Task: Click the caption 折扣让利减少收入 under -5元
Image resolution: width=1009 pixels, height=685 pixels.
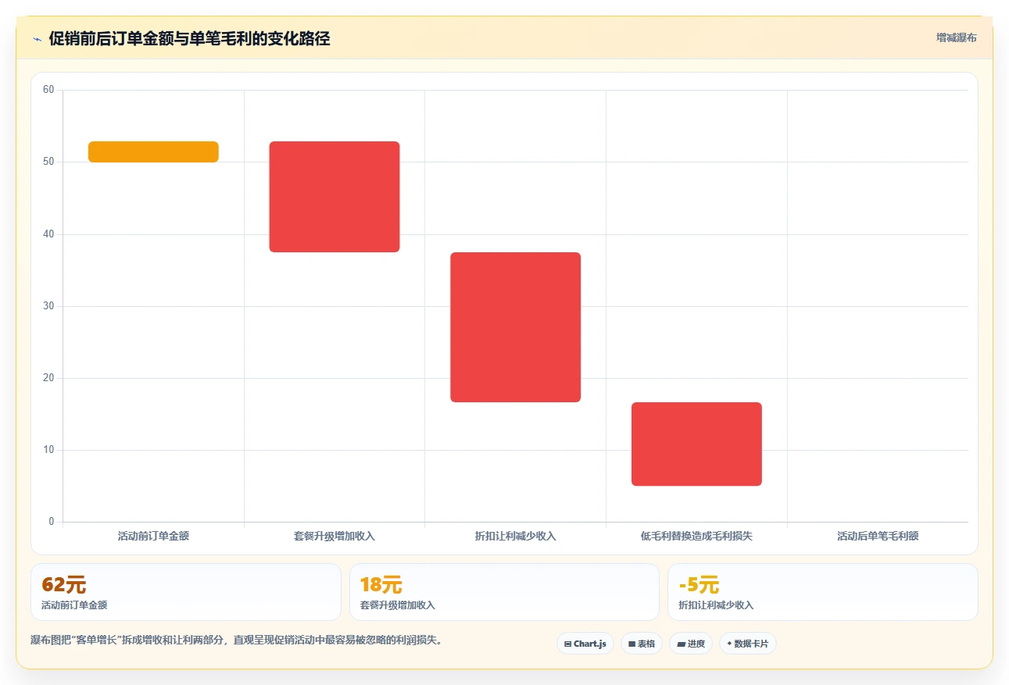Action: (x=716, y=605)
